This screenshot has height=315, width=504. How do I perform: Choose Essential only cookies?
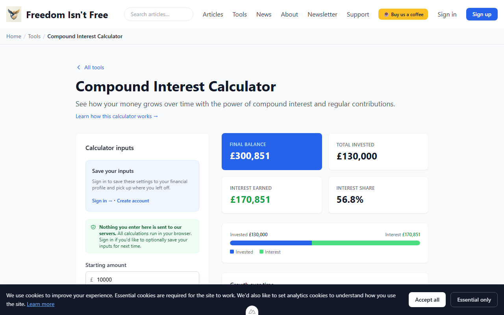(x=474, y=300)
